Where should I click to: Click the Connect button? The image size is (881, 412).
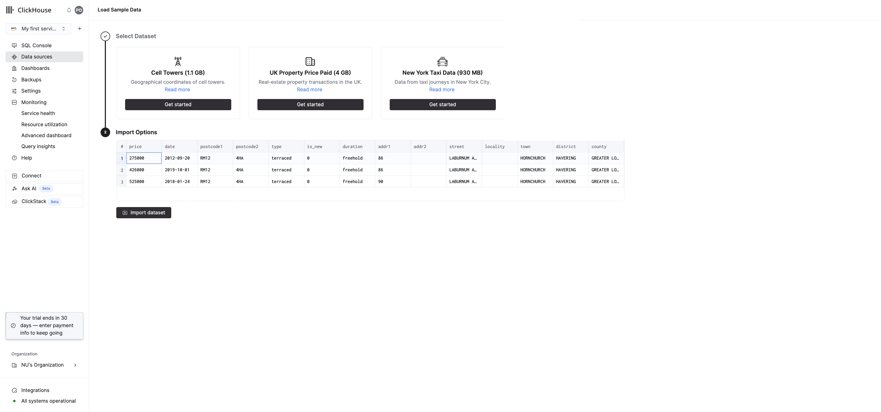pyautogui.click(x=45, y=176)
